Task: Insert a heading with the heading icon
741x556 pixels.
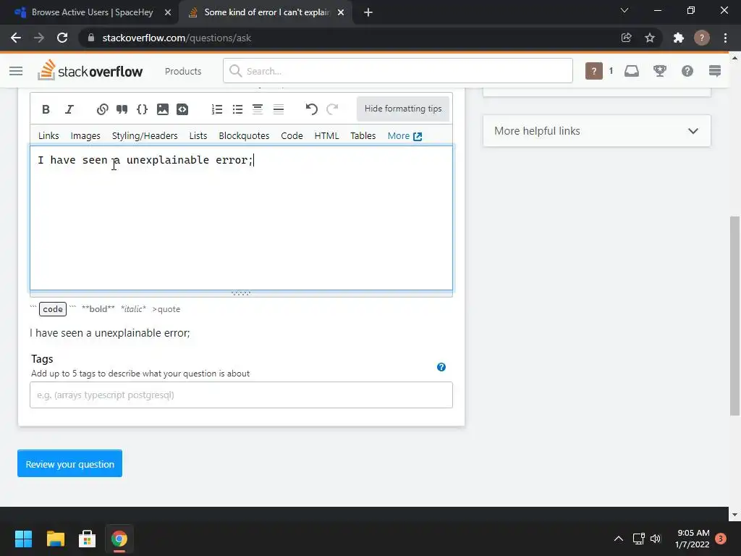Action: [258, 109]
